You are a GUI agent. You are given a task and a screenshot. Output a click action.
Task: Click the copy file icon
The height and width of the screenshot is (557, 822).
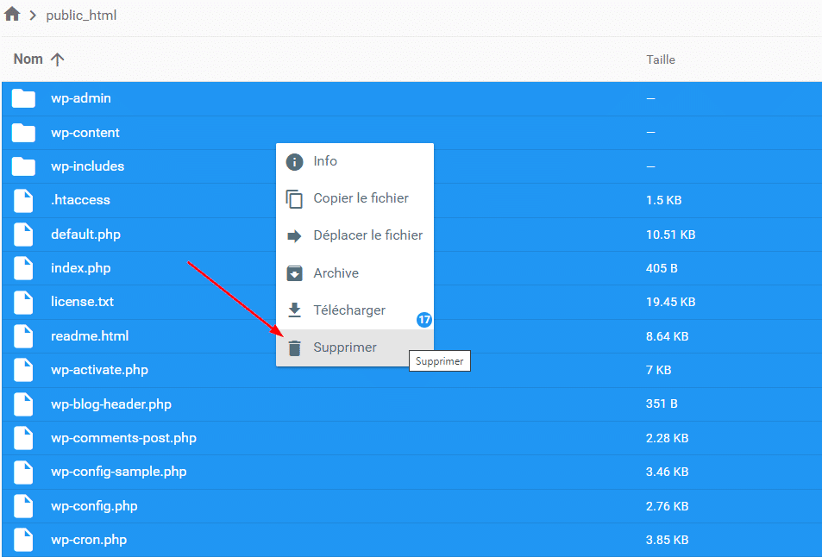click(295, 199)
